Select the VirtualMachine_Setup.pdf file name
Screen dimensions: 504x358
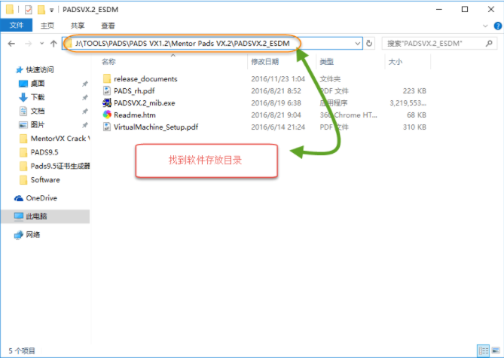point(156,127)
